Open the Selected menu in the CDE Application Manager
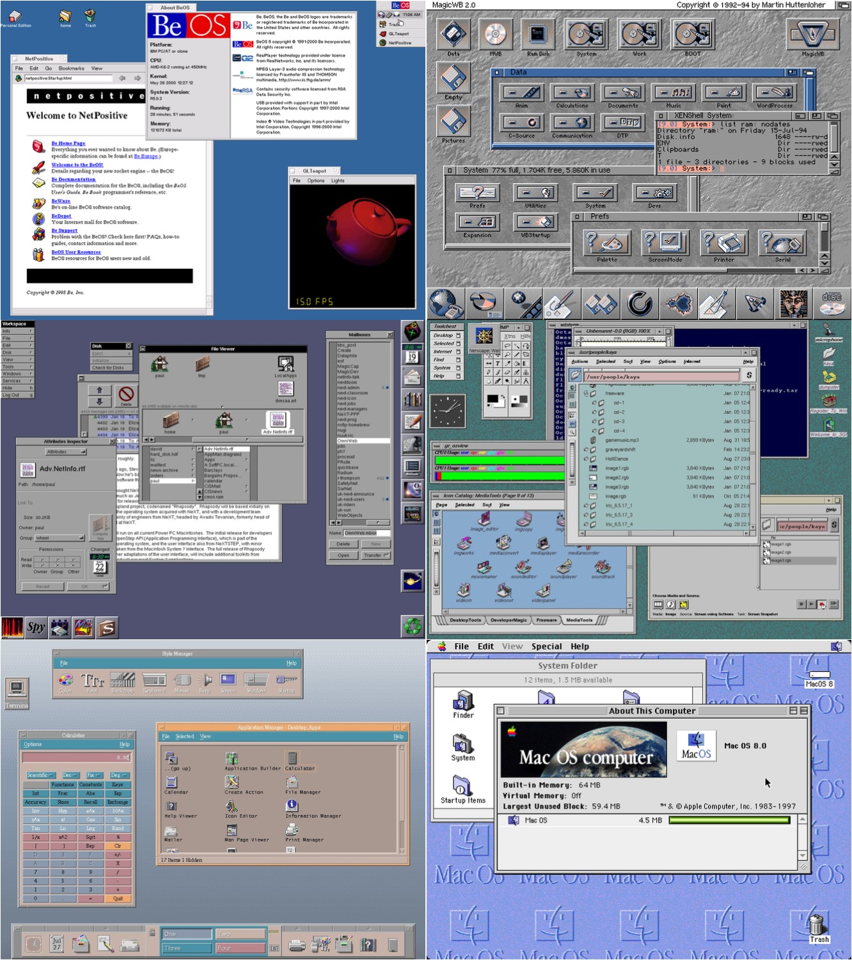 point(185,737)
